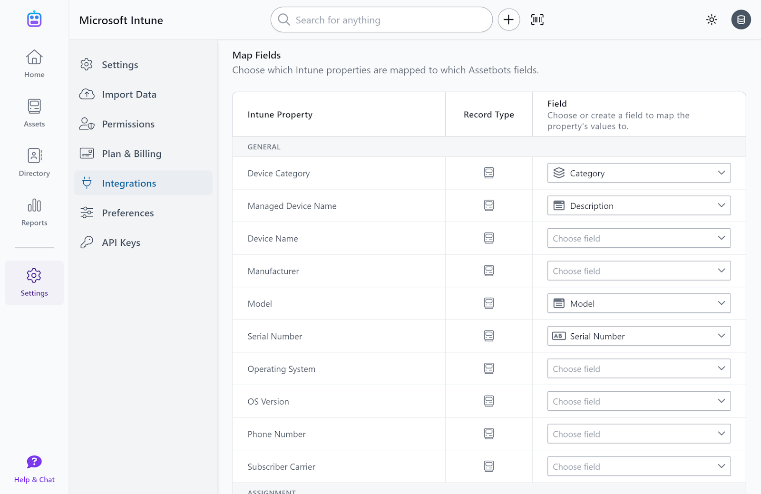
Task: Click the Record Type column header
Action: coord(489,115)
